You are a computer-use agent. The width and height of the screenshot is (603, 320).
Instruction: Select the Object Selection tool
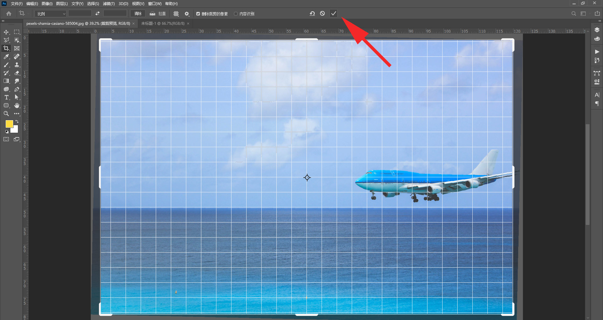click(17, 40)
